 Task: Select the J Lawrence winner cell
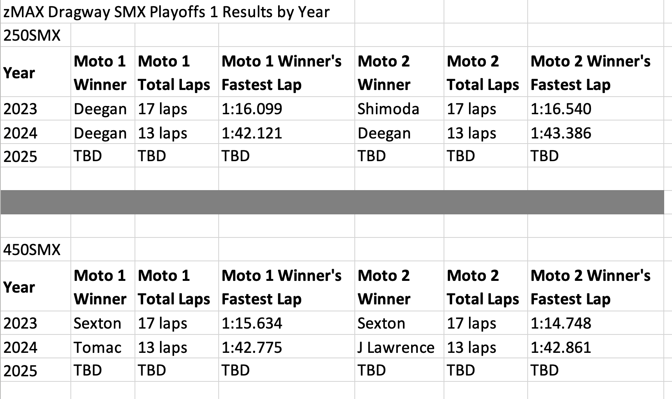click(x=396, y=347)
